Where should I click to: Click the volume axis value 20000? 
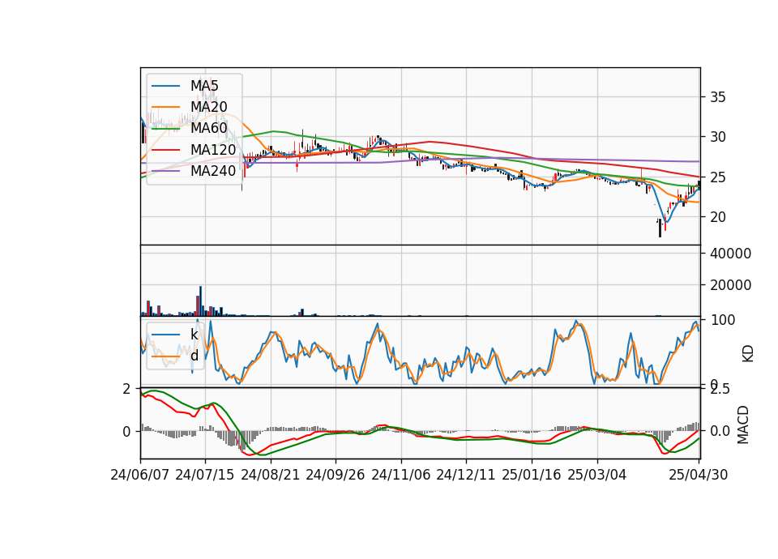(x=730, y=285)
